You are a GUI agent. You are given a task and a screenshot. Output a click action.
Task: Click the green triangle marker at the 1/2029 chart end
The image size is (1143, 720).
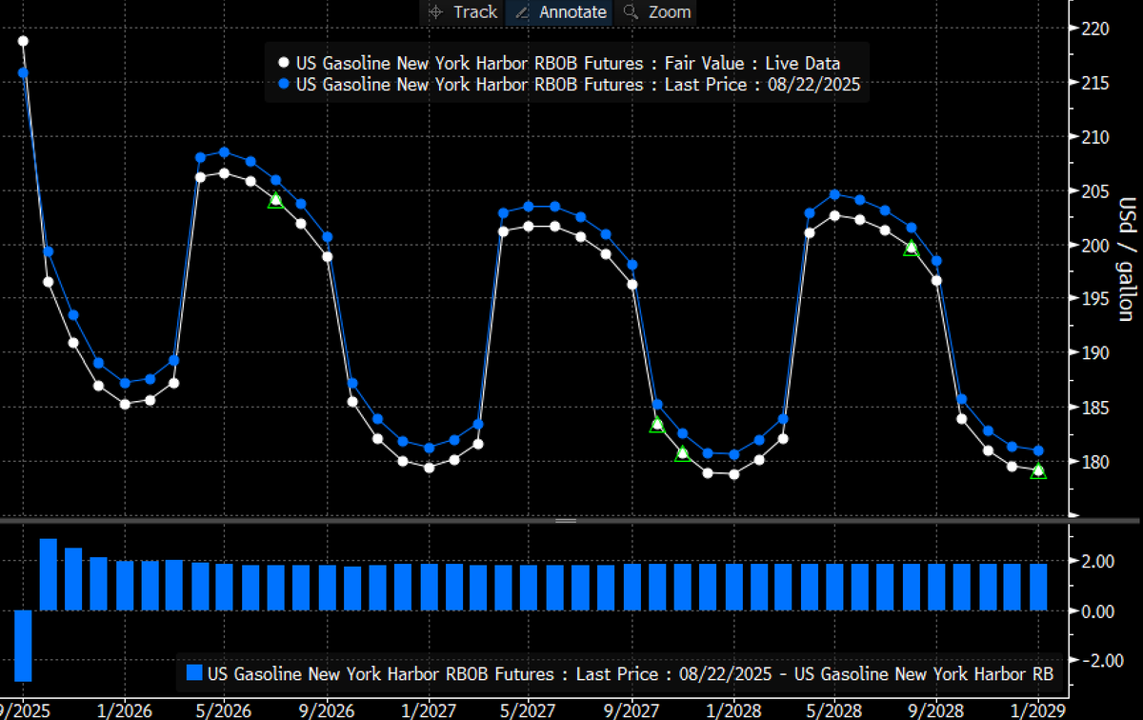[1038, 470]
